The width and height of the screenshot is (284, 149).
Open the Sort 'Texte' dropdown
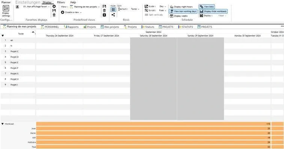135,9
